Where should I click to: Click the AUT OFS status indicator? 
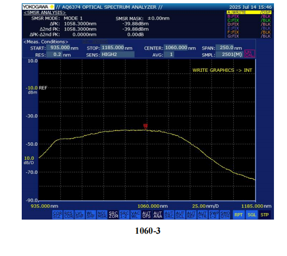pos(147,215)
